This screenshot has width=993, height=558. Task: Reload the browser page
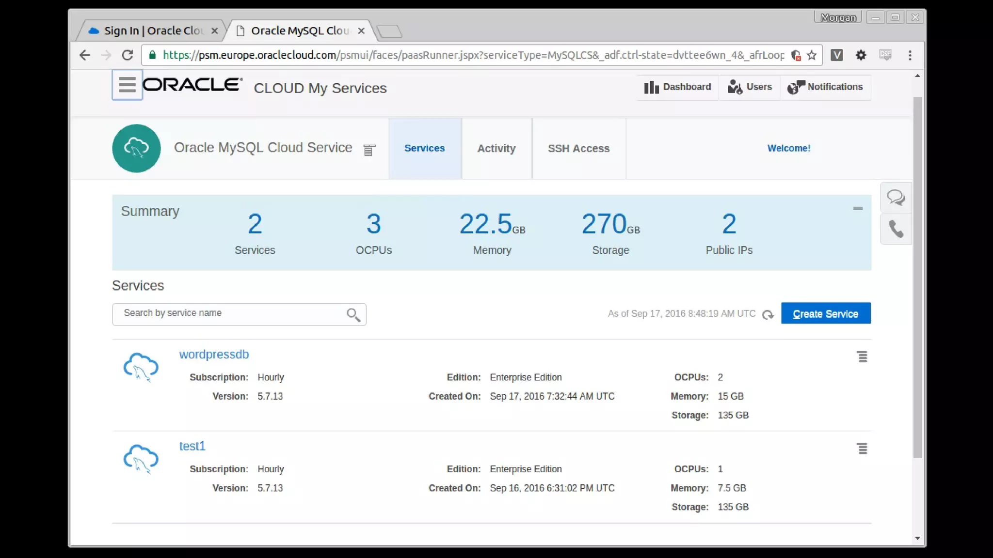[x=128, y=55]
